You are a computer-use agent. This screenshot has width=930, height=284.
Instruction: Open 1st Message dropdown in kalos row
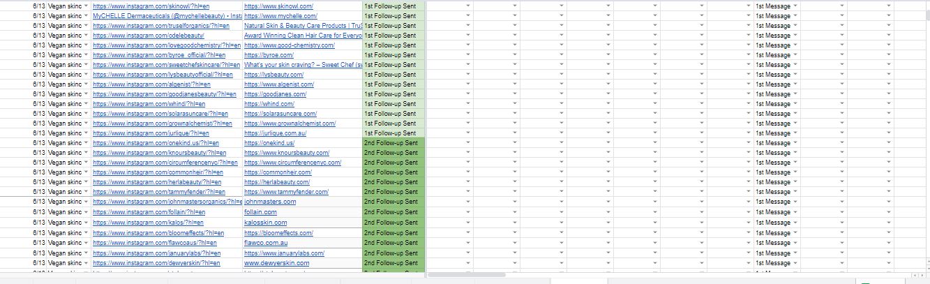coord(794,223)
